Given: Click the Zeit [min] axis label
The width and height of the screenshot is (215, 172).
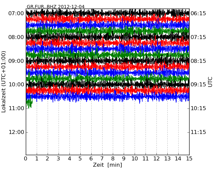Looking at the screenshot, I should [x=107, y=165].
